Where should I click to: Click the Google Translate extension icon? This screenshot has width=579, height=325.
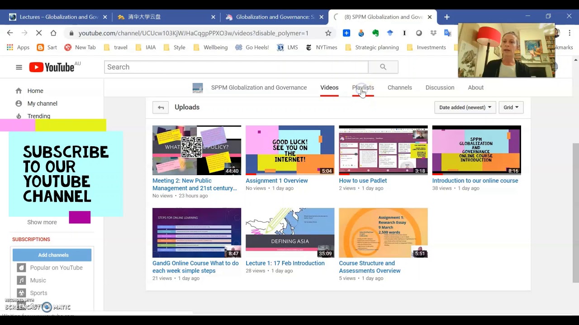click(x=448, y=33)
